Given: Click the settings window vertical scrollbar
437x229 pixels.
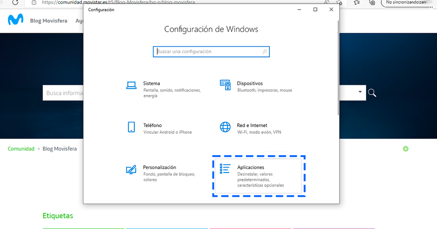Looking at the screenshot, I should point(338,66).
